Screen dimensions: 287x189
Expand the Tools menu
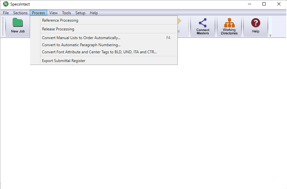click(67, 13)
